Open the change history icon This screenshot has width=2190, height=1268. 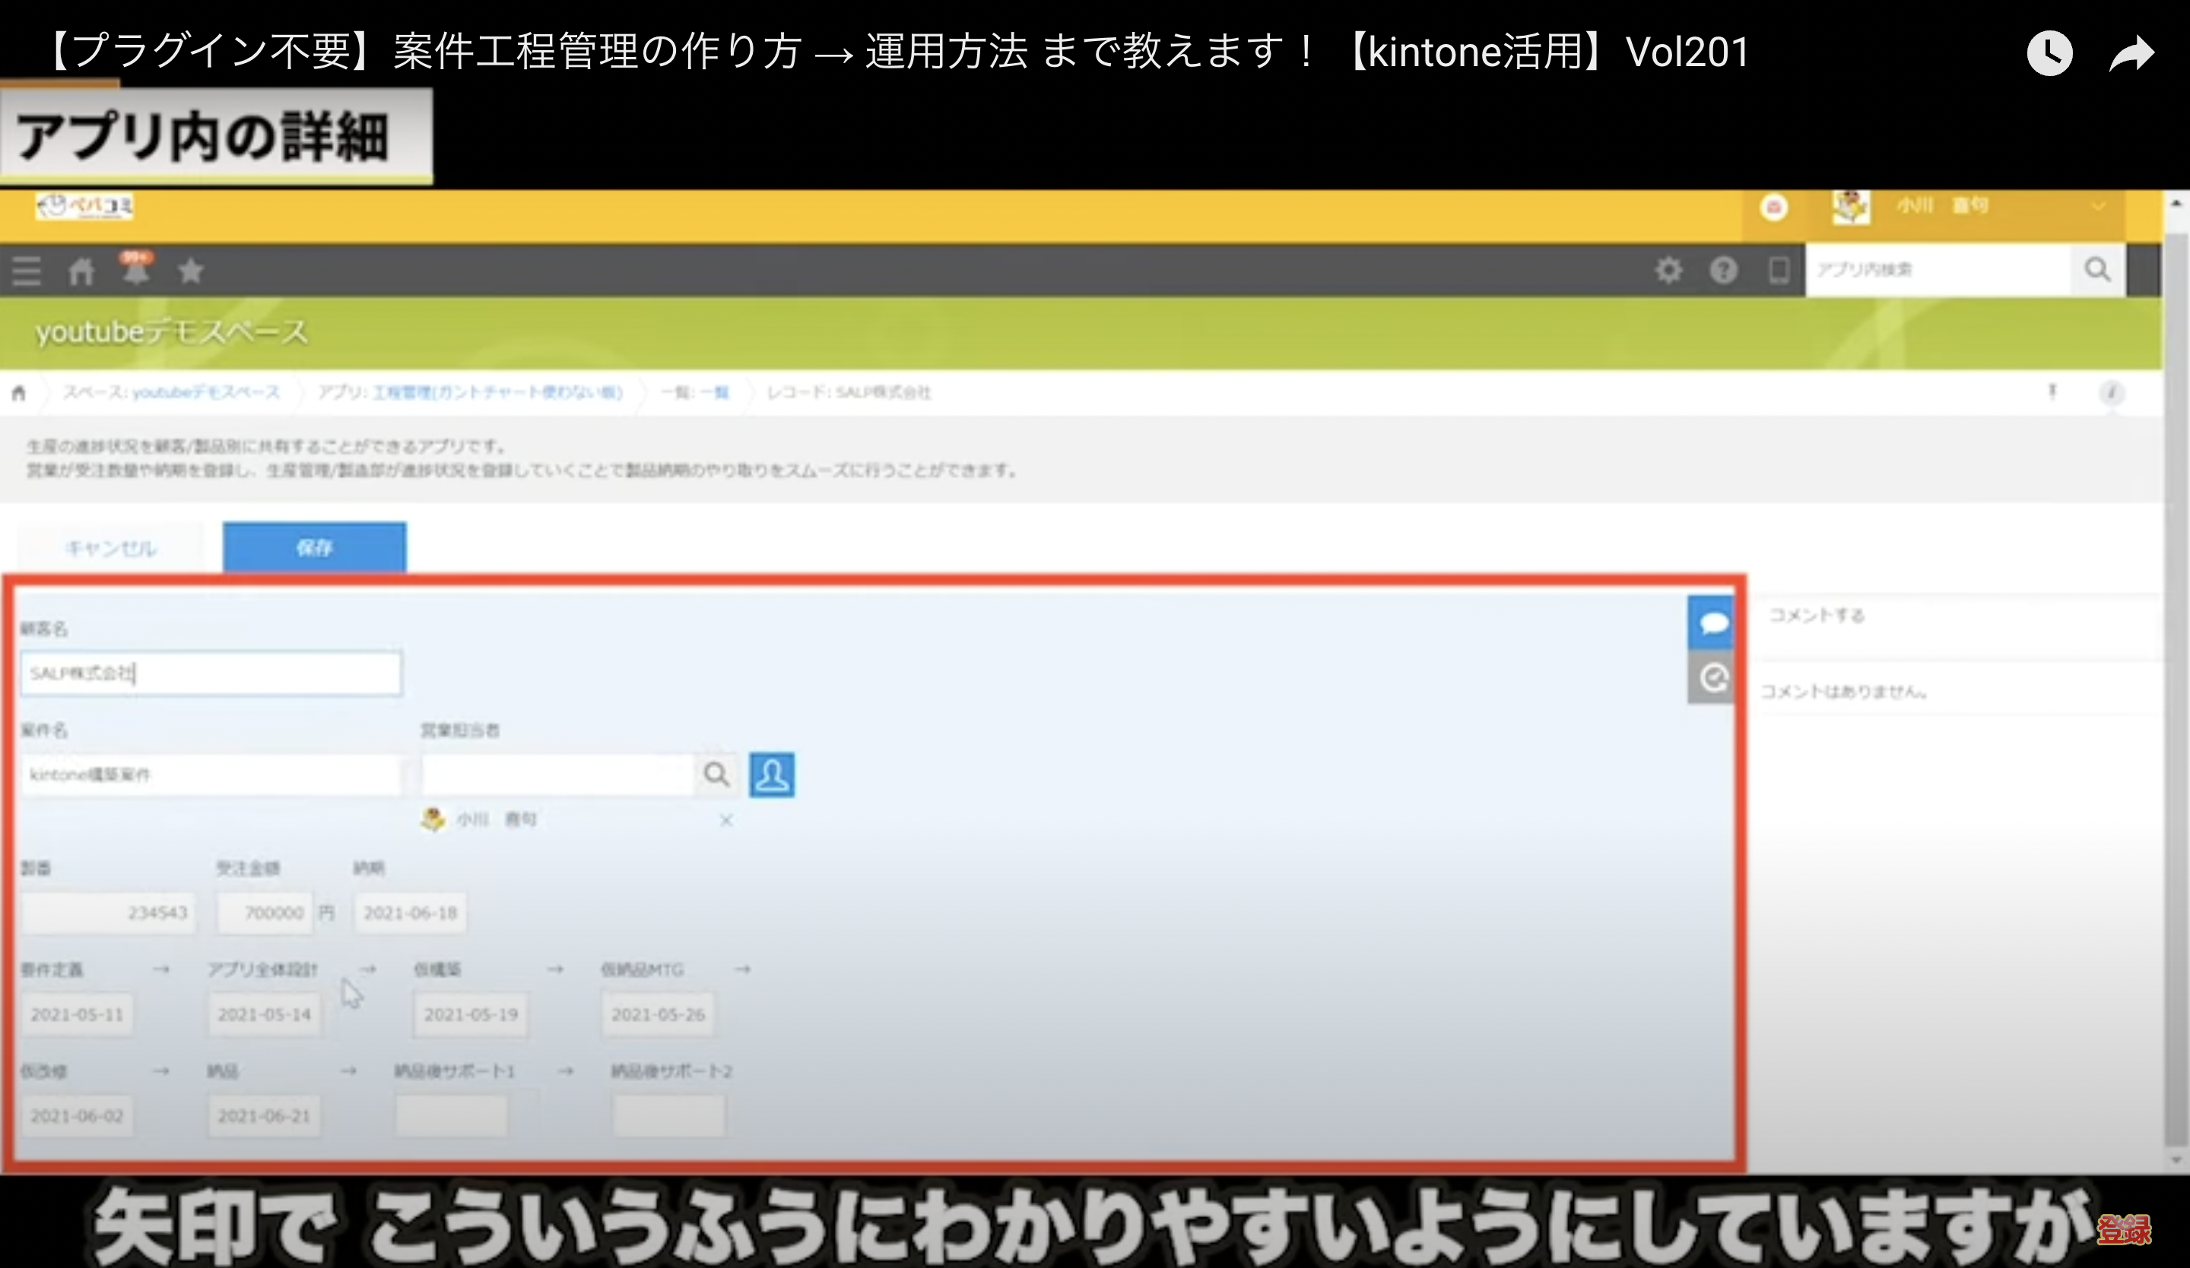pos(1712,677)
